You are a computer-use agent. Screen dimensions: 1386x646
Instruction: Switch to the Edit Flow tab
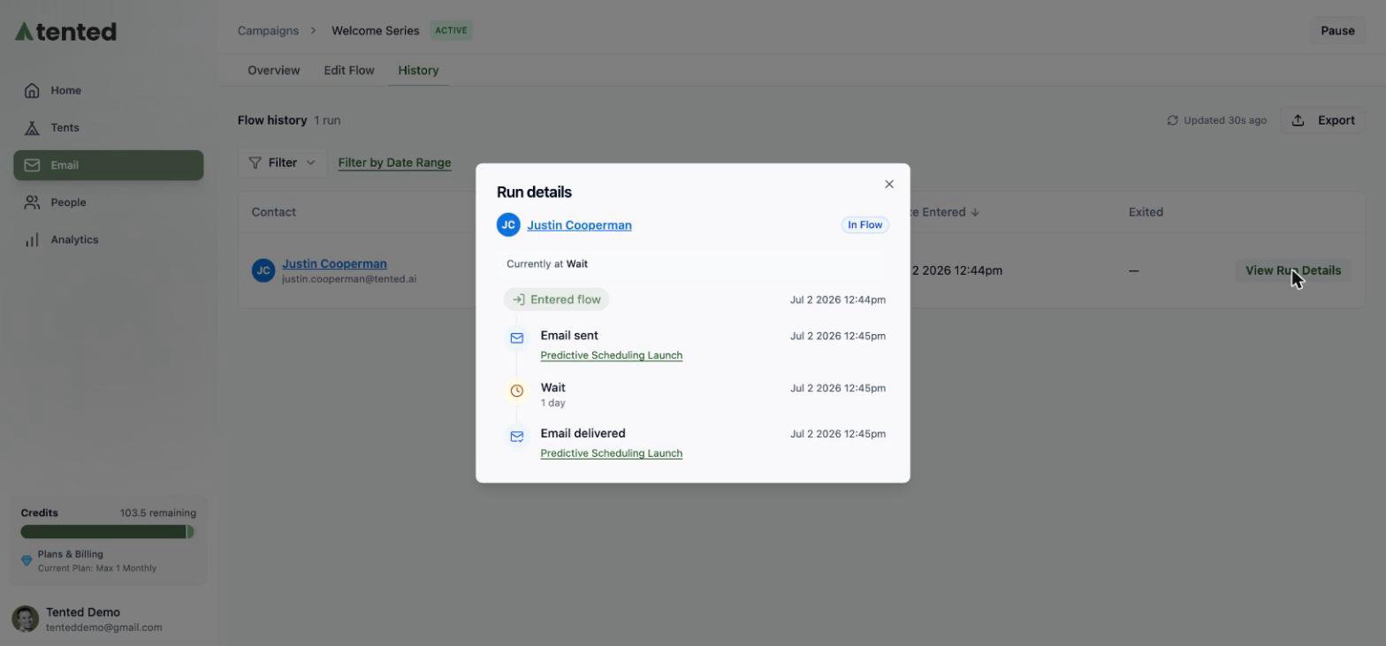349,70
